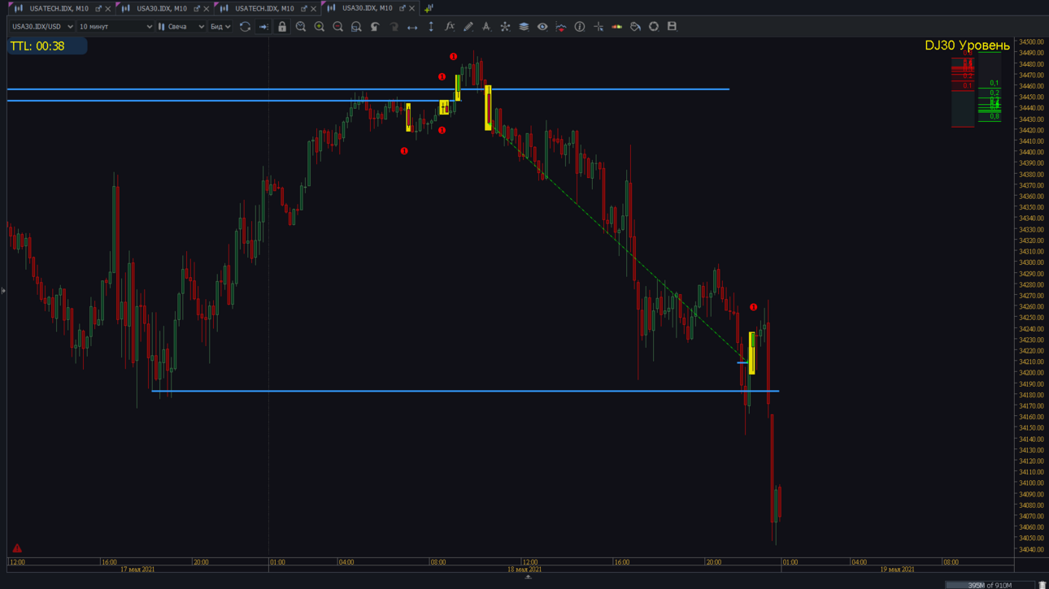Click the camera shutter snapshot icon
1049x589 pixels.
tap(654, 27)
